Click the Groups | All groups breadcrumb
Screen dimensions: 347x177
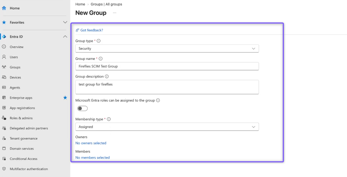point(106,4)
